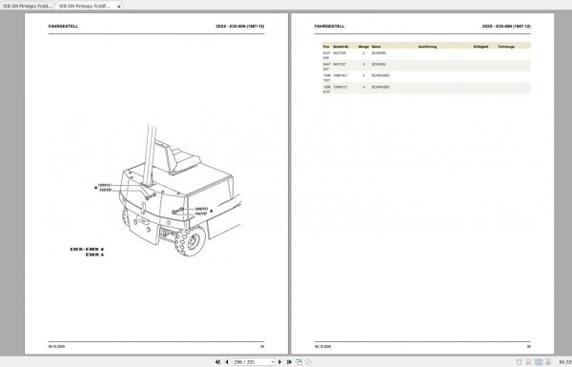The width and height of the screenshot is (572, 367).
Task: Go to the previous page
Action: click(227, 362)
